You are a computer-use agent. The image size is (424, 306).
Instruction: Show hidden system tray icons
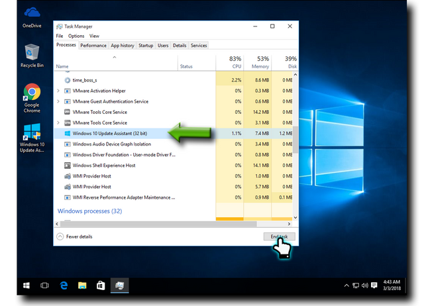(x=346, y=285)
